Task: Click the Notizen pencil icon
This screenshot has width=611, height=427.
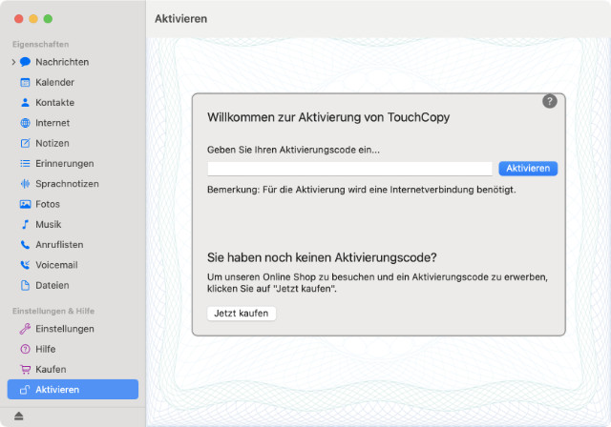Action: pos(26,143)
